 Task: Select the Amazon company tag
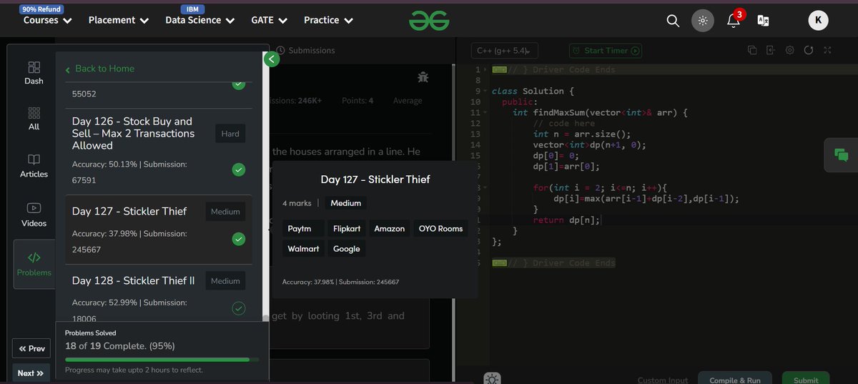pyautogui.click(x=390, y=229)
